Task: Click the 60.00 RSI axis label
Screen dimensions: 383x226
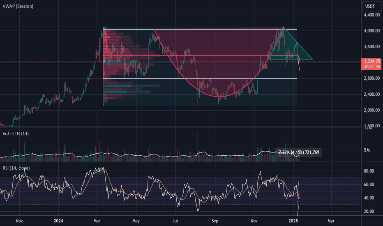Action: pos(369,184)
